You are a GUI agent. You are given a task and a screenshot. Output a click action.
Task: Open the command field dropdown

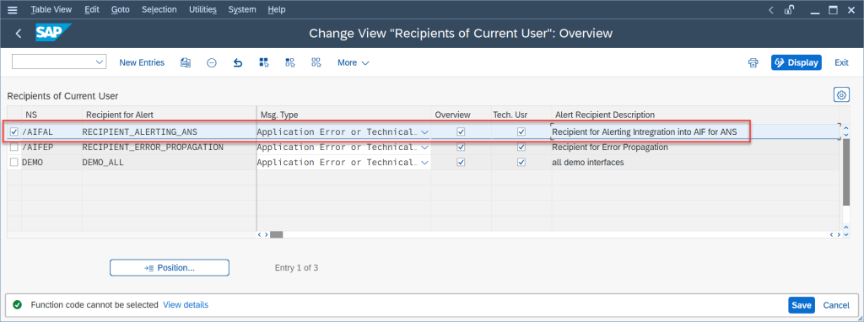pyautogui.click(x=100, y=62)
